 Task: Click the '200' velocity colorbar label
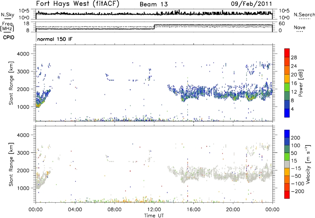point(296,138)
